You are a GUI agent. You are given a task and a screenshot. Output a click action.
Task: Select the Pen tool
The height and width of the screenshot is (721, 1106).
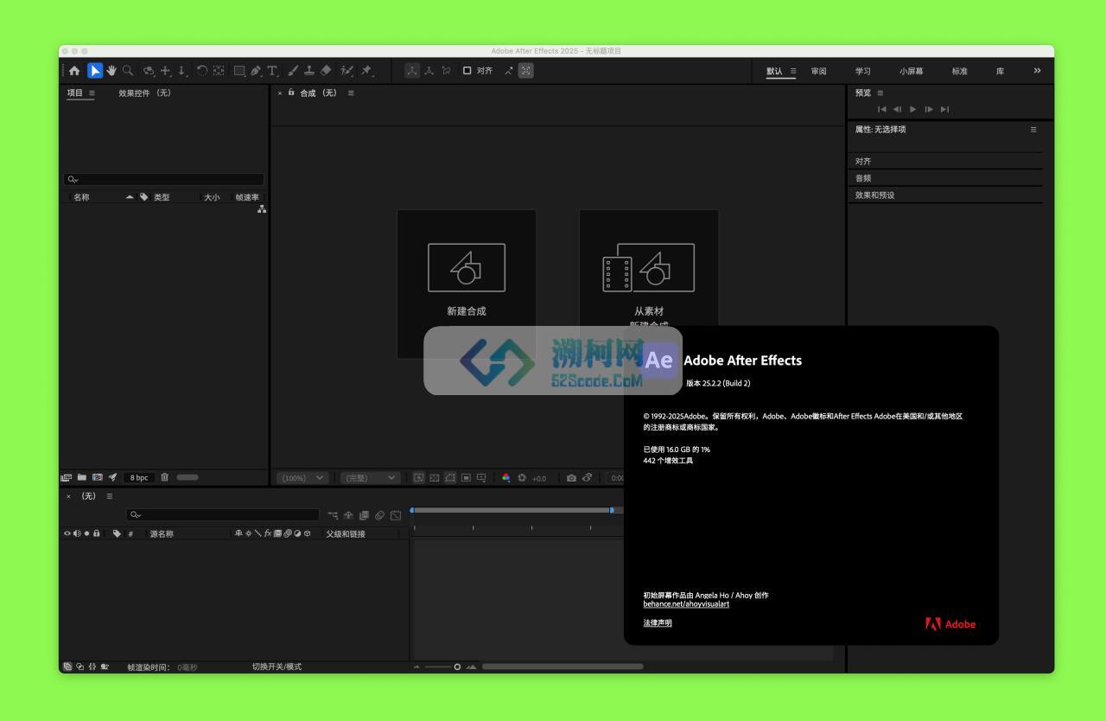pos(257,71)
